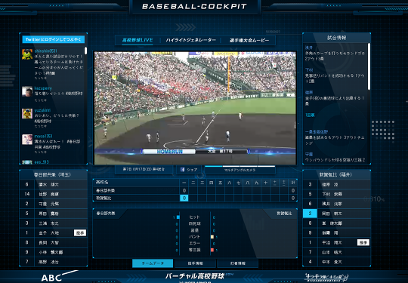Click the 守屋 strikeout entry in 試合情報

click(335, 157)
